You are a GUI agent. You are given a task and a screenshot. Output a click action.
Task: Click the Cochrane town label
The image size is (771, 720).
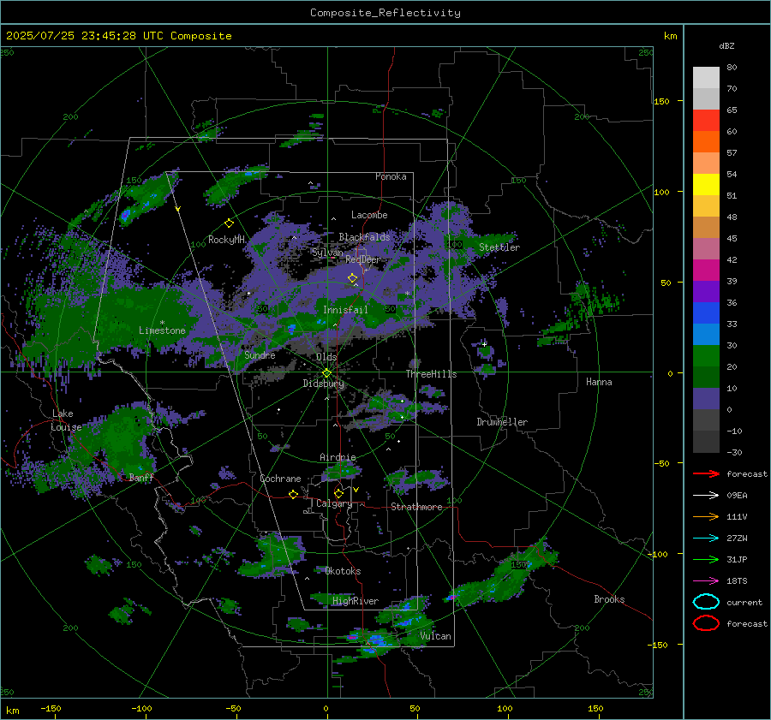[x=280, y=479]
